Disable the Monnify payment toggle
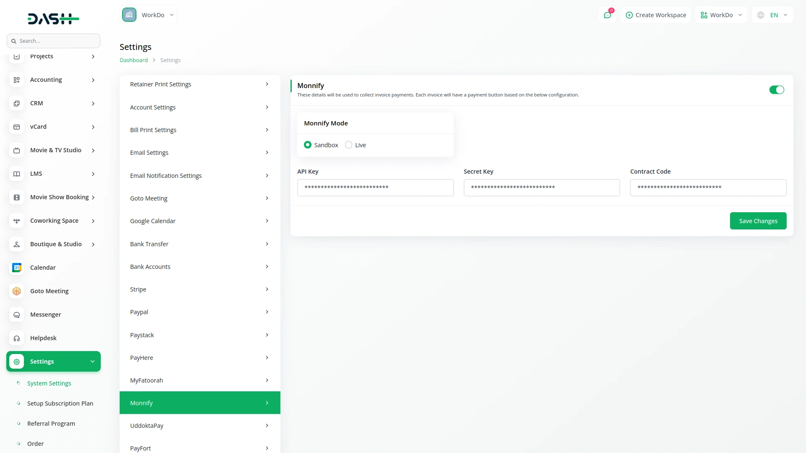806x453 pixels. tap(776, 90)
